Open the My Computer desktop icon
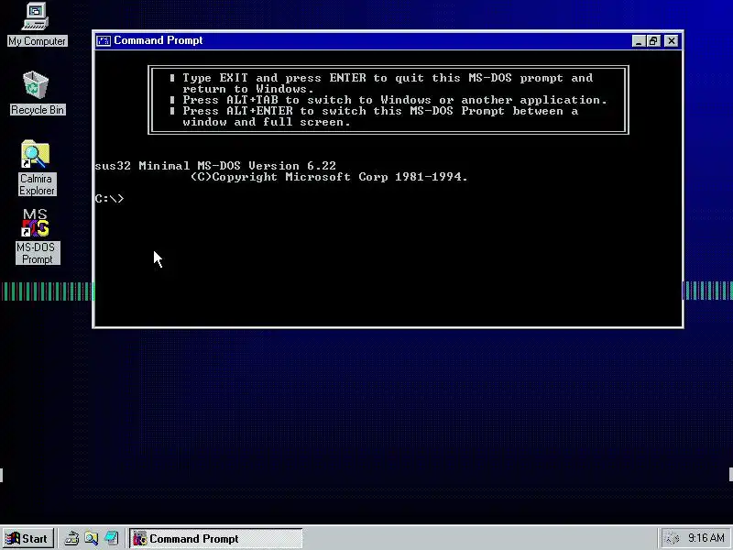733x550 pixels. coord(37,24)
